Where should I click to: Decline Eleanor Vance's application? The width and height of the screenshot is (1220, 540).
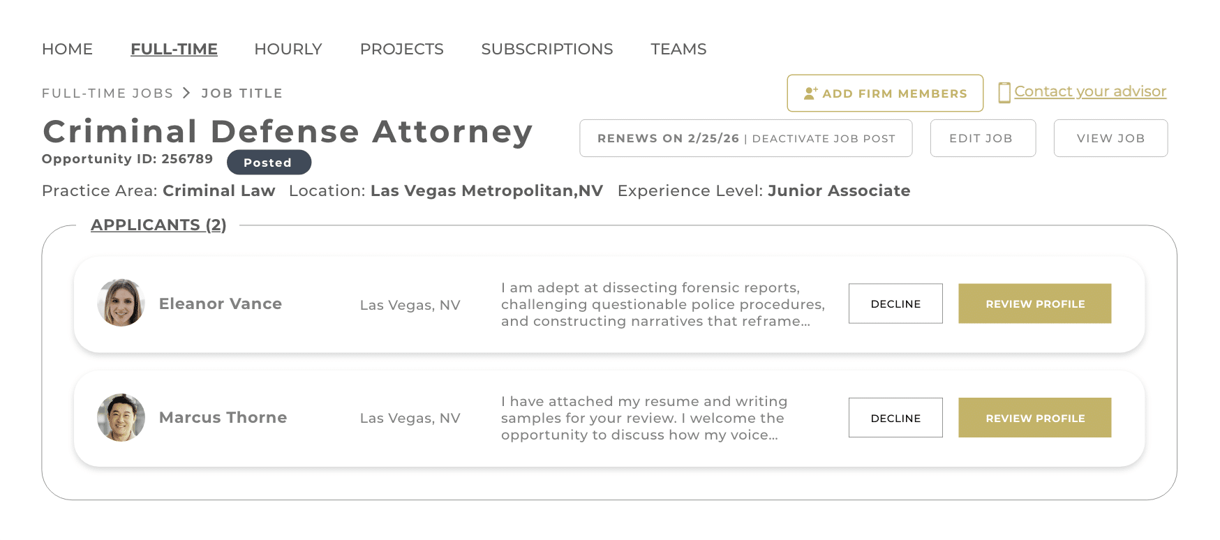(x=895, y=303)
